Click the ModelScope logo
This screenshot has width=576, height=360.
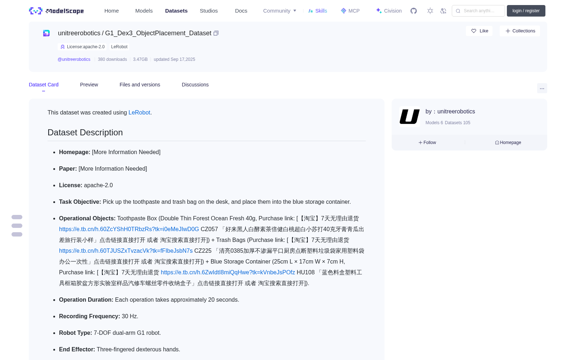(x=57, y=11)
